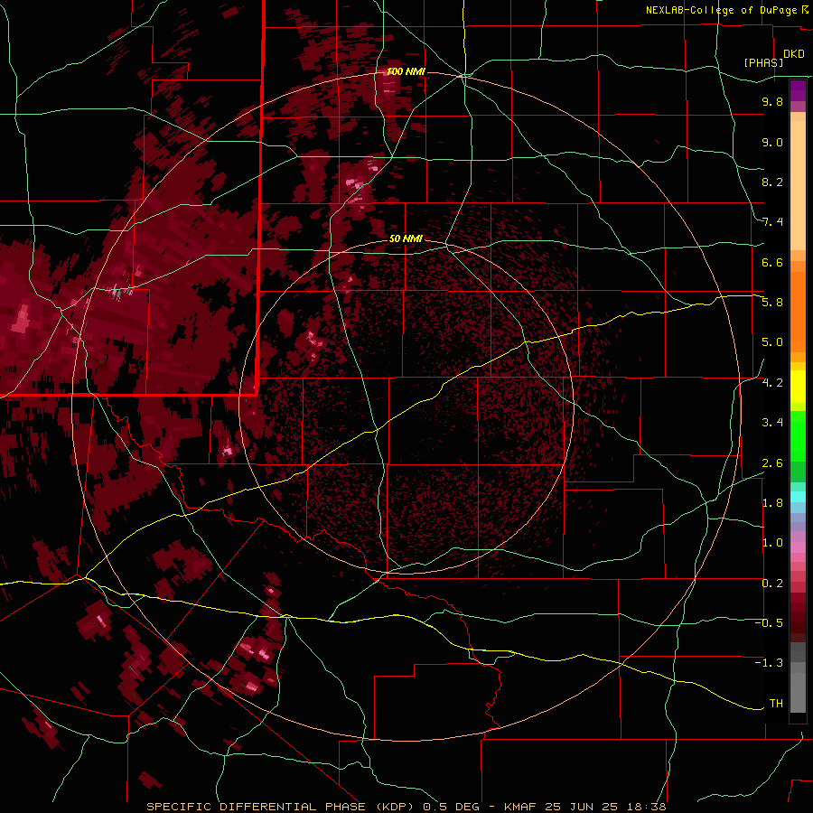This screenshot has width=813, height=813.
Task: Pick the purple top segment of the color bar
Action: pos(798,90)
